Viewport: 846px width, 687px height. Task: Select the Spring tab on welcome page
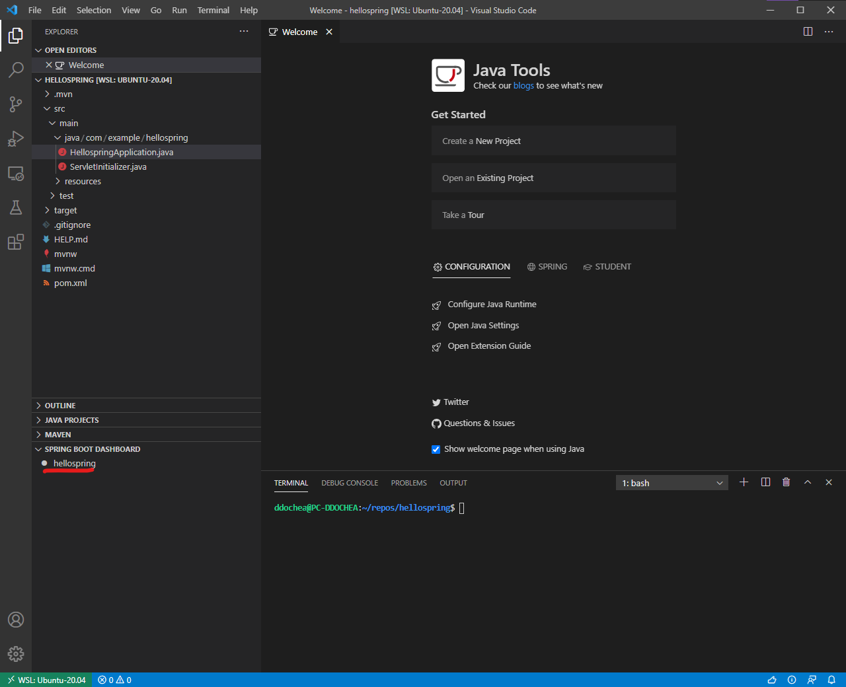click(x=547, y=267)
